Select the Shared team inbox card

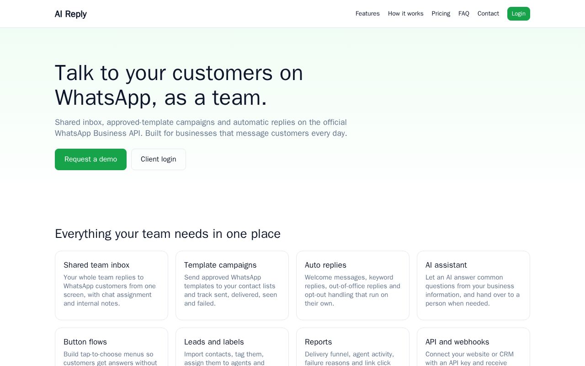tap(112, 285)
